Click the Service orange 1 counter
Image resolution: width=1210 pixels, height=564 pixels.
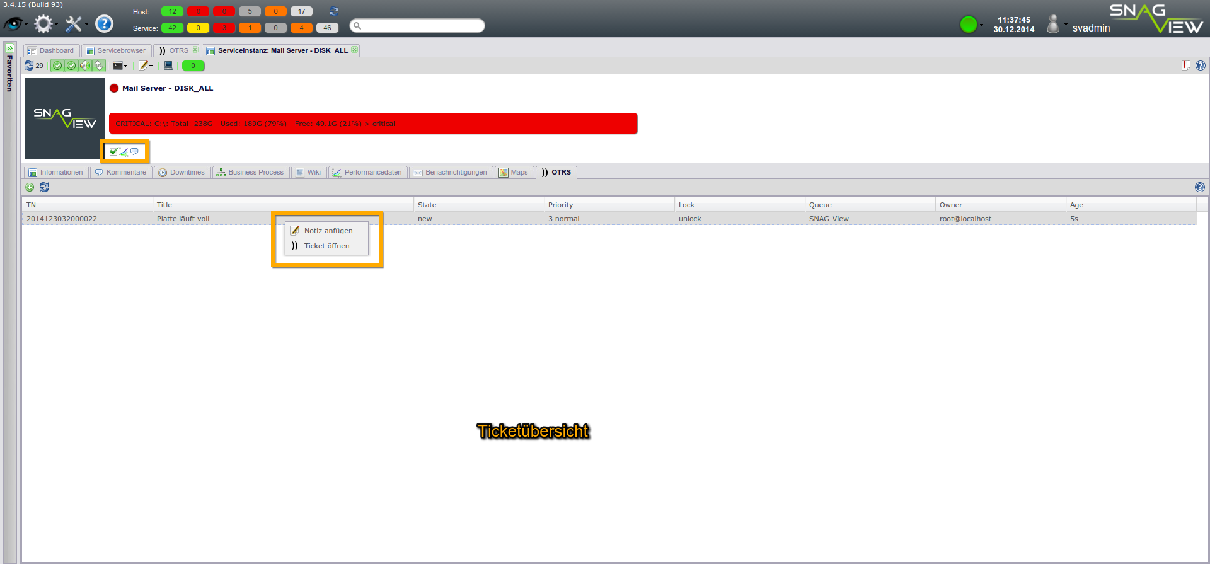pos(250,28)
